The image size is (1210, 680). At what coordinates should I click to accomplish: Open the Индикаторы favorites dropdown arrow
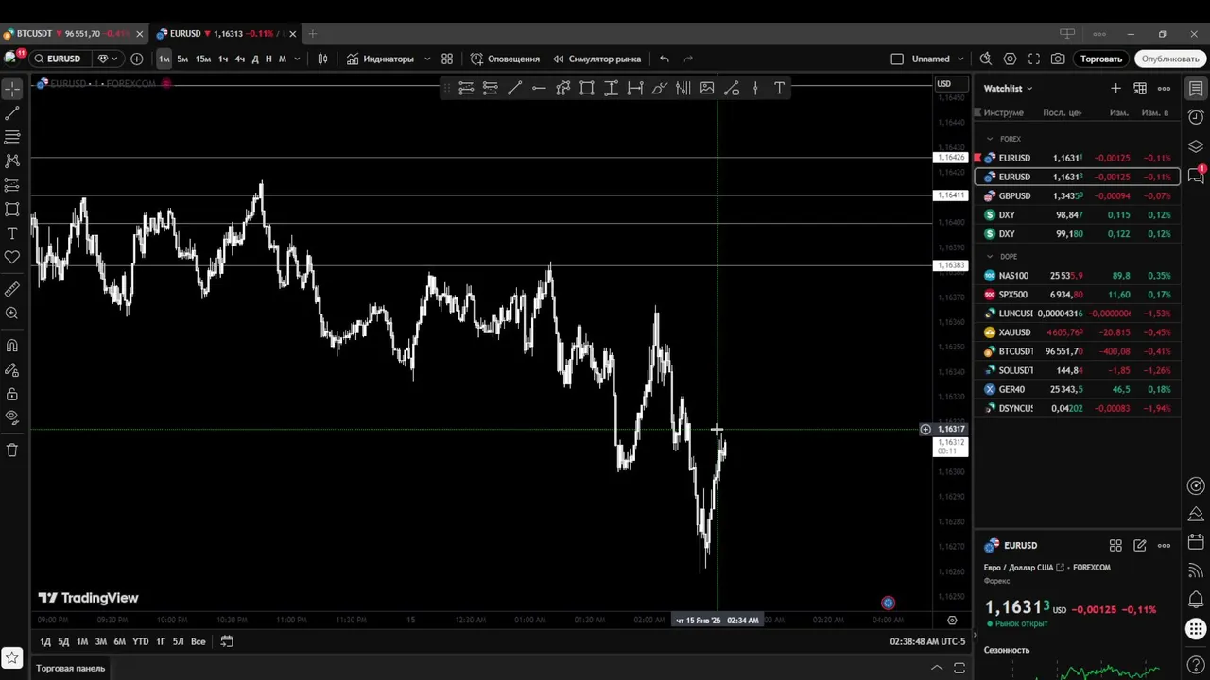tap(427, 59)
